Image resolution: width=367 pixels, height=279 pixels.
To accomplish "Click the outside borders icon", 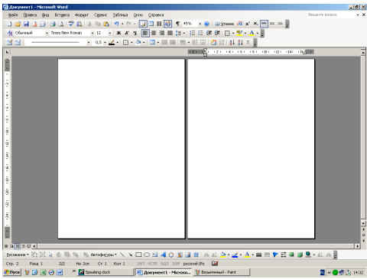I will tap(227, 33).
